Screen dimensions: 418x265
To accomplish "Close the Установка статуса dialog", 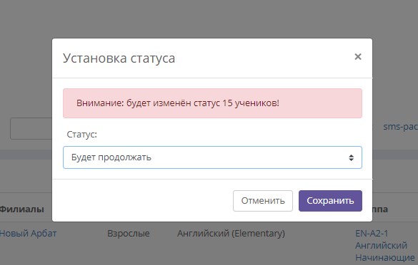I will [358, 56].
